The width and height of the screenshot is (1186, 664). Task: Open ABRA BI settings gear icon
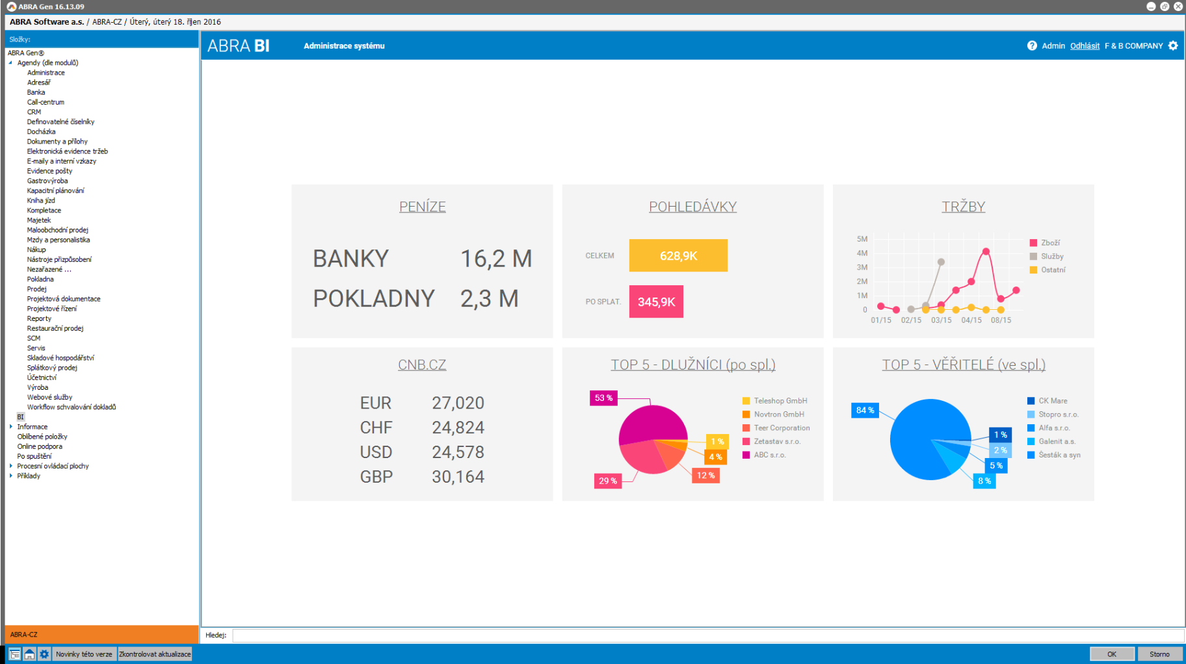pos(1173,45)
